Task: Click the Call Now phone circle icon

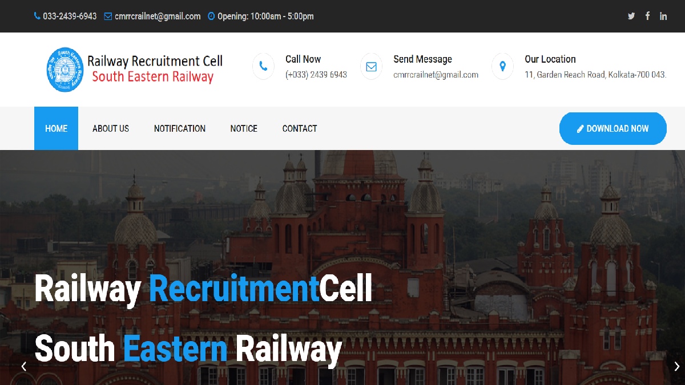Action: (x=263, y=67)
